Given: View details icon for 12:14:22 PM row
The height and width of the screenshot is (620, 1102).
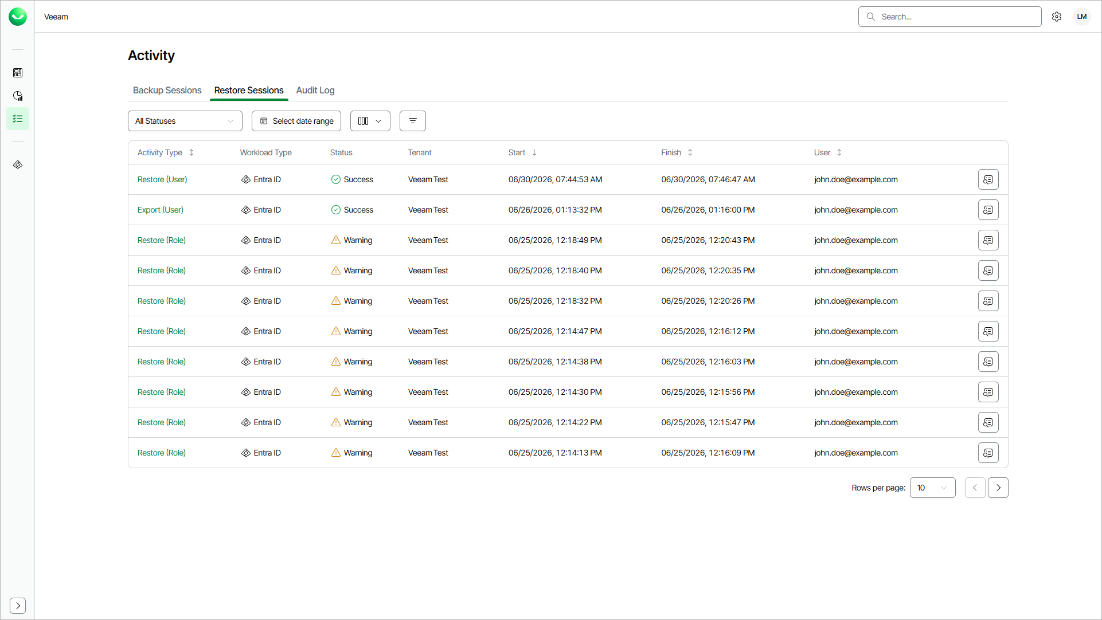Looking at the screenshot, I should (x=988, y=422).
